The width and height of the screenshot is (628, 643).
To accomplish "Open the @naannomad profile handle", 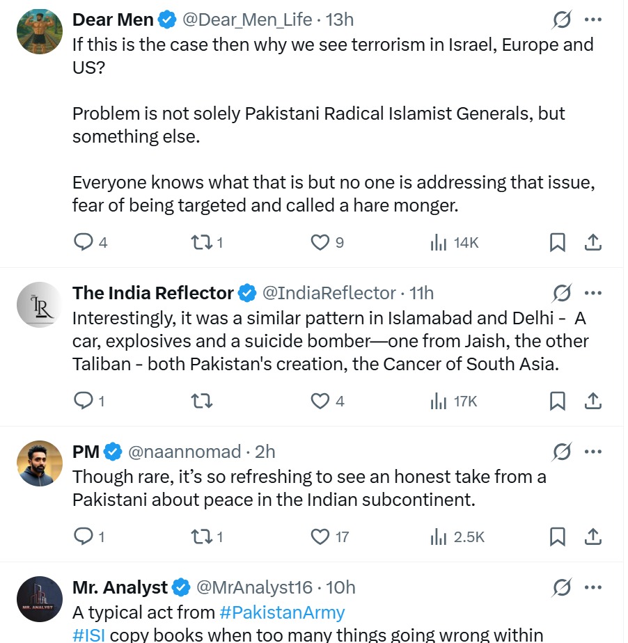I will click(185, 452).
